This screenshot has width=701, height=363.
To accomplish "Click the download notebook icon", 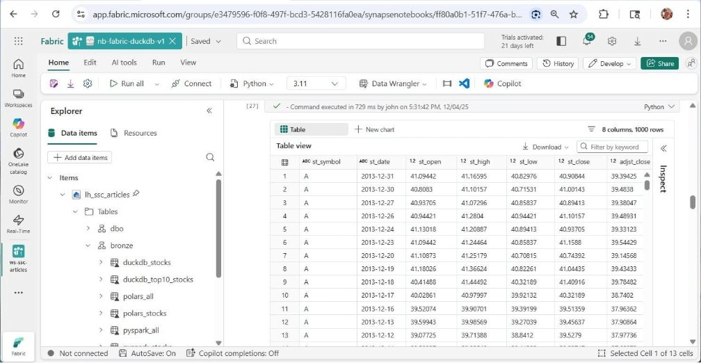I will pos(70,83).
